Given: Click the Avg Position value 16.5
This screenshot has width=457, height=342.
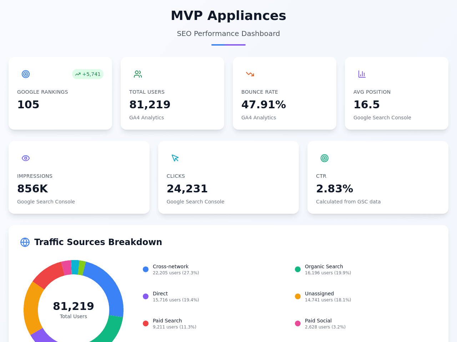Looking at the screenshot, I should pyautogui.click(x=367, y=104).
